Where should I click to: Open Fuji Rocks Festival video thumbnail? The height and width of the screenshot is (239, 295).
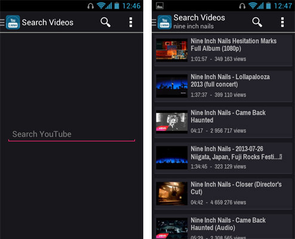[172, 158]
